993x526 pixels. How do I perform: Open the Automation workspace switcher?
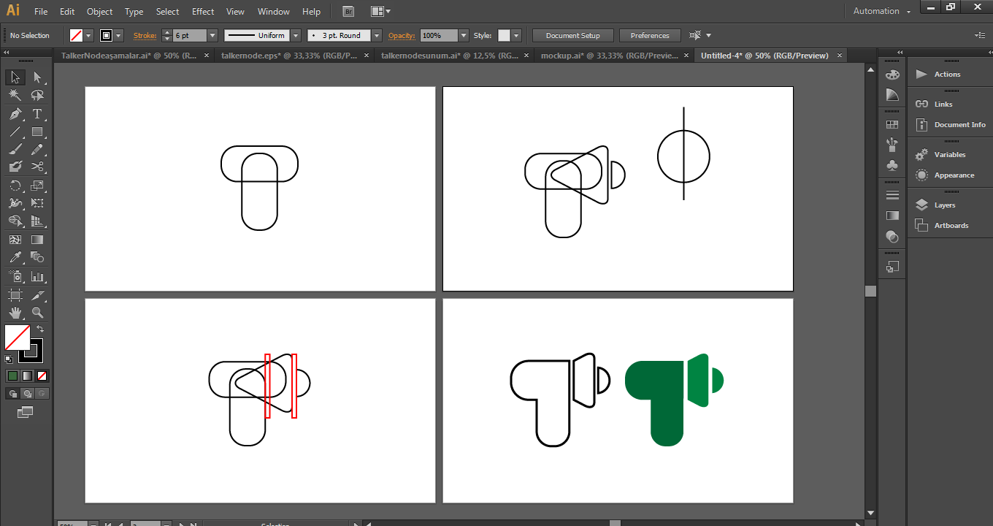(882, 11)
